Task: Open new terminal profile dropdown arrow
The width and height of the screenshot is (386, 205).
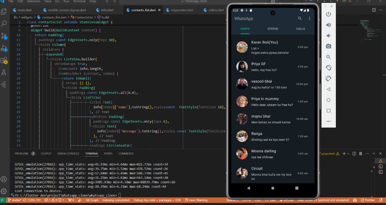Action: [348, 154]
